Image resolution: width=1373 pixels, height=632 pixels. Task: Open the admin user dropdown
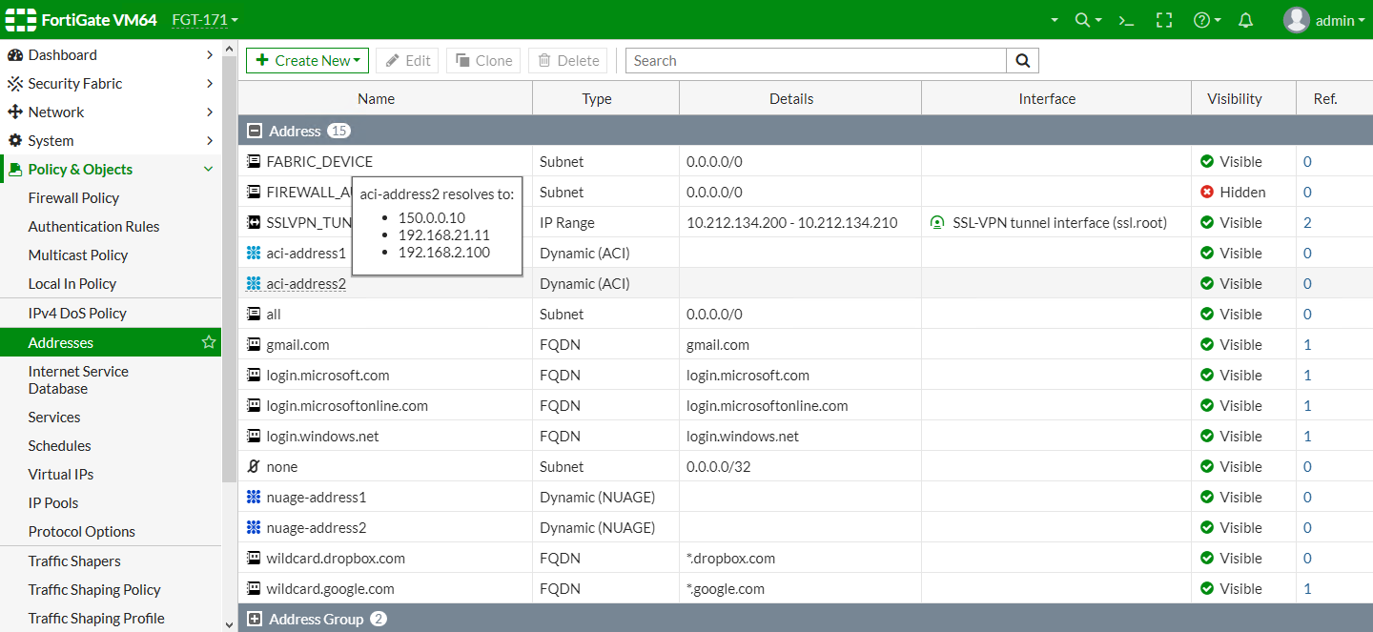pos(1341,20)
